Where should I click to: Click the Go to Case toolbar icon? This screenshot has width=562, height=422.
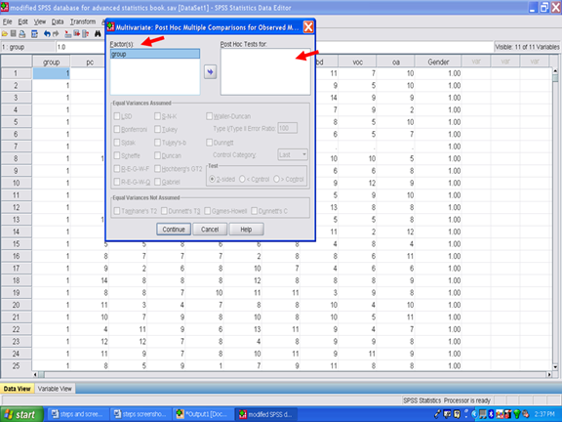click(x=67, y=34)
